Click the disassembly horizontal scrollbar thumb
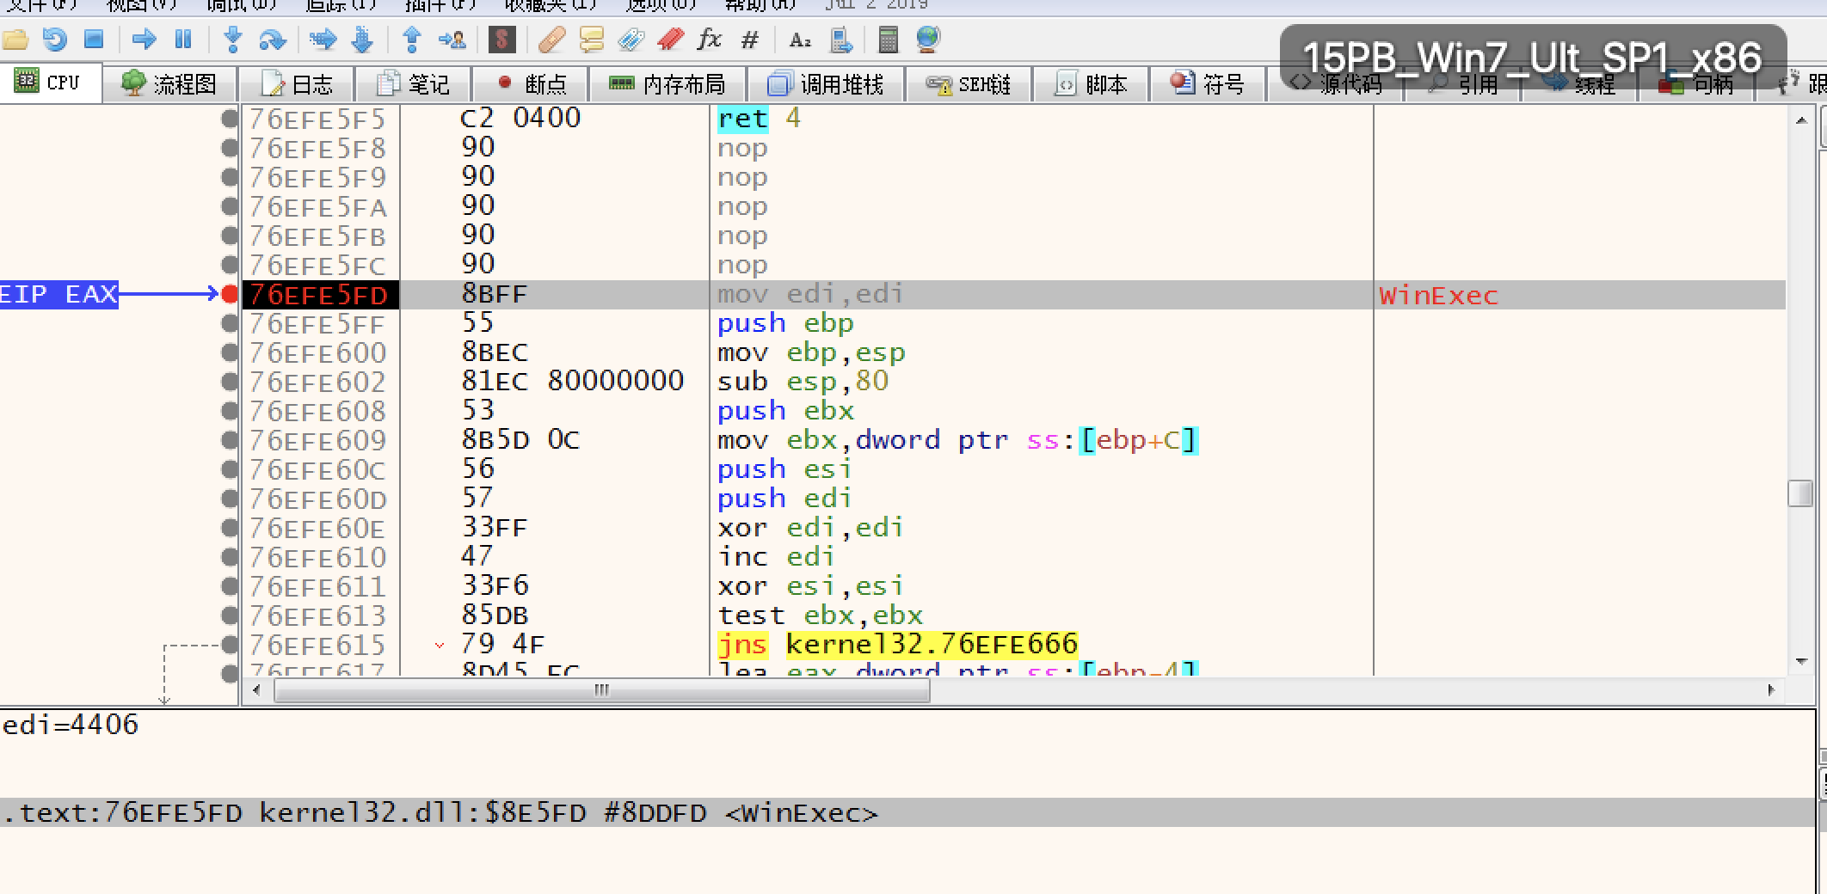The image size is (1827, 894). (x=601, y=690)
